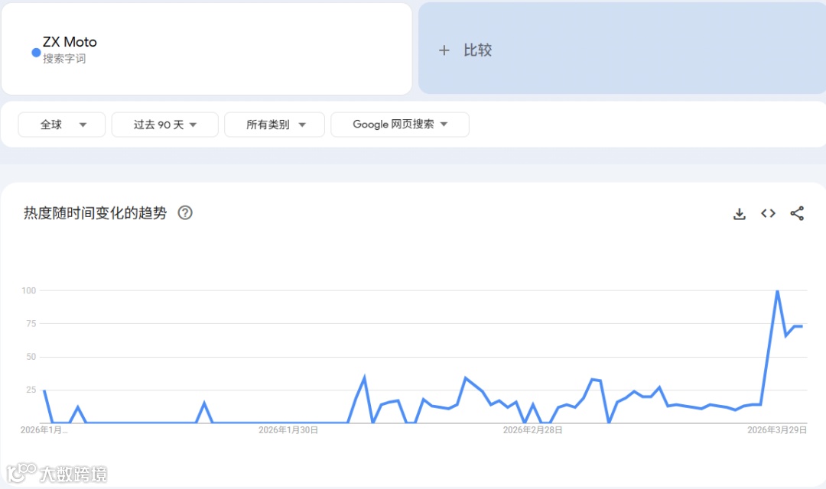Click the 2026年2月28日 axis label
The image size is (826, 489).
532,430
